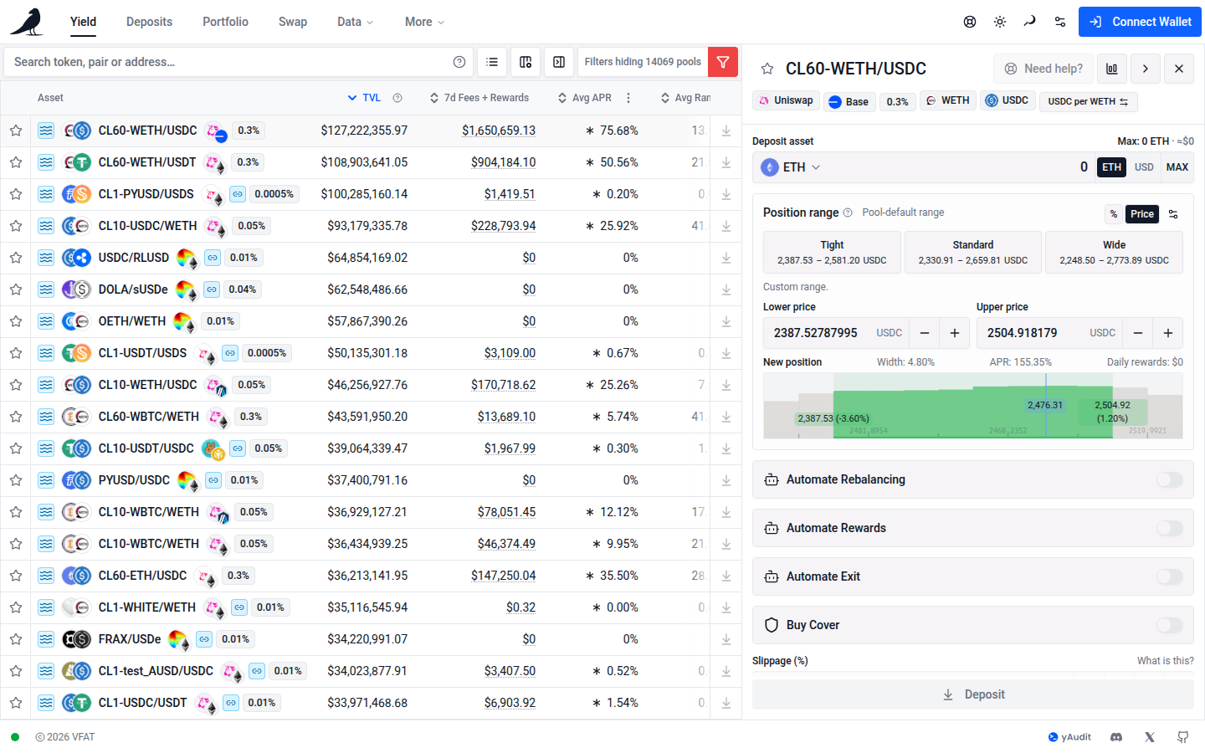Screen dimensions: 1205x753
Task: Open the Discord icon in footer
Action: 1116,737
